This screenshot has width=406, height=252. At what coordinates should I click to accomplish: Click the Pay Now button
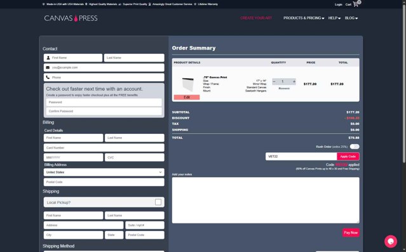(351, 232)
